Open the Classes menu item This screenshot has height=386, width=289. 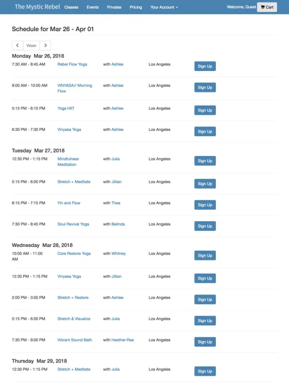(x=71, y=7)
